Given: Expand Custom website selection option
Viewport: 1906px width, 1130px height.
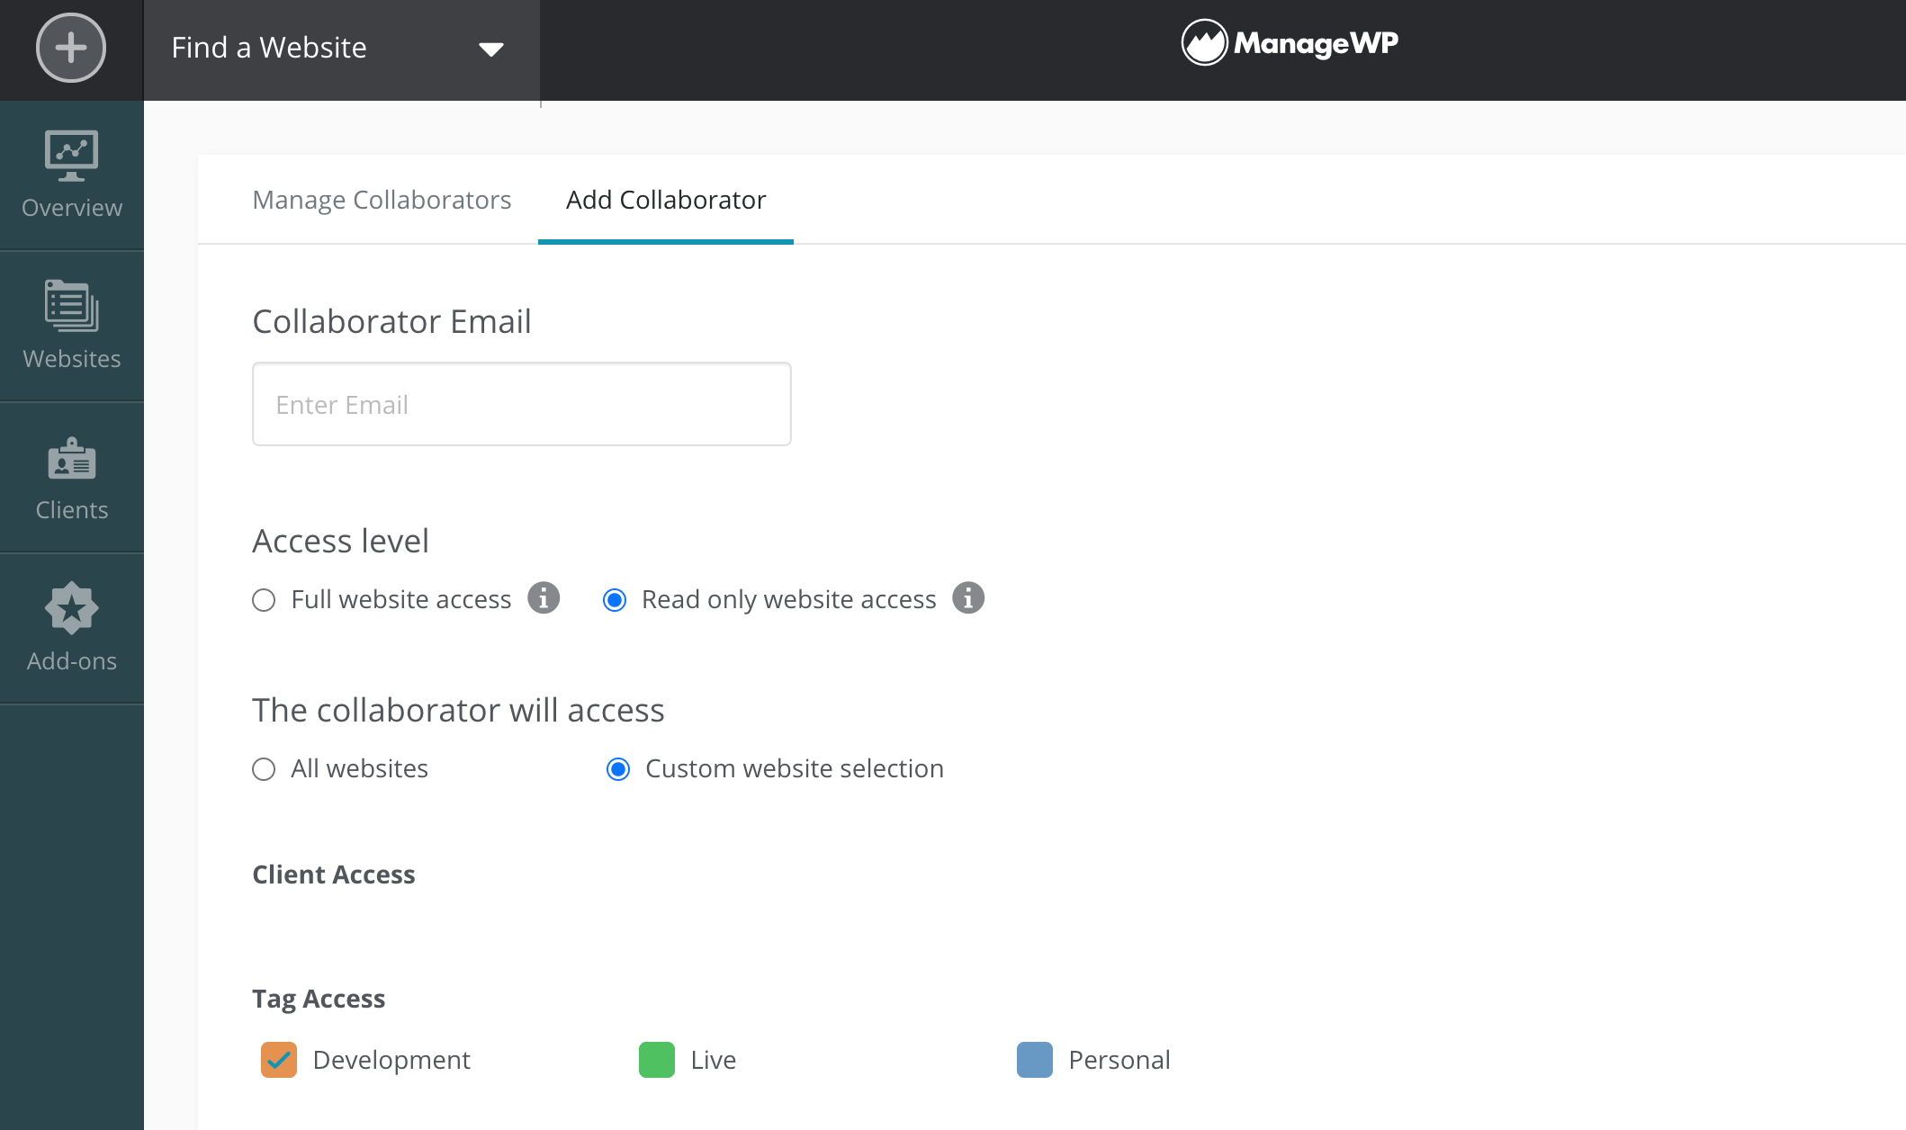Looking at the screenshot, I should 616,768.
